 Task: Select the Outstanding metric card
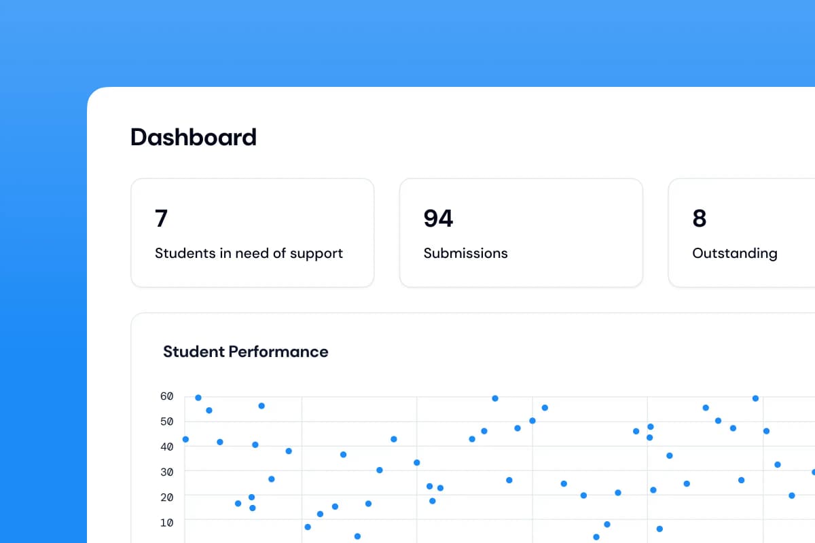click(740, 232)
